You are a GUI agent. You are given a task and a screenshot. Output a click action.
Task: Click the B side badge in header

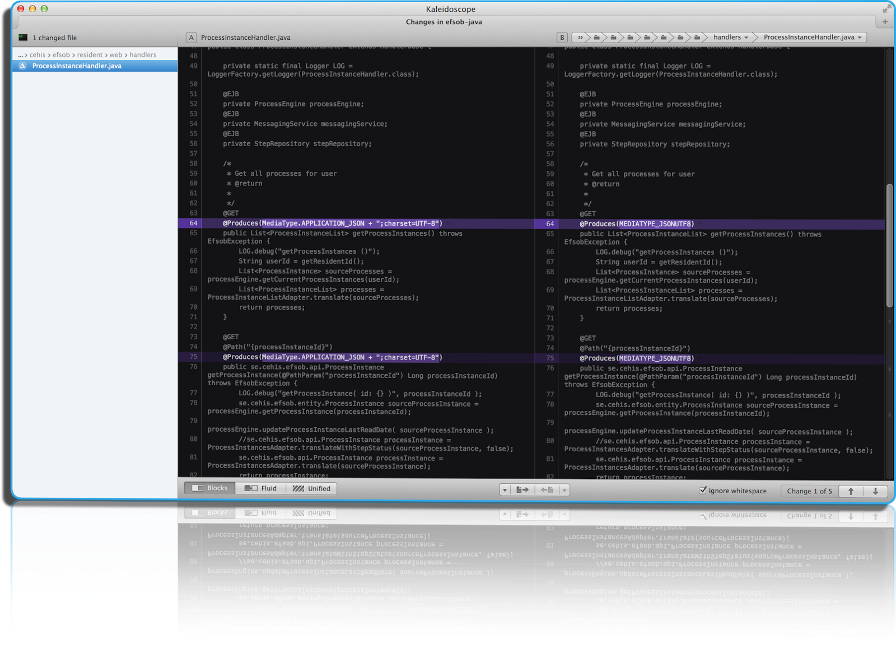click(x=562, y=38)
